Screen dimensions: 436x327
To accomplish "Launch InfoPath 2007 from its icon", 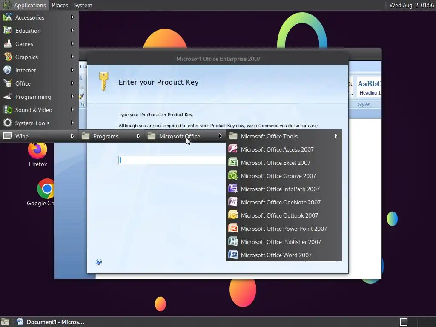I will [233, 189].
